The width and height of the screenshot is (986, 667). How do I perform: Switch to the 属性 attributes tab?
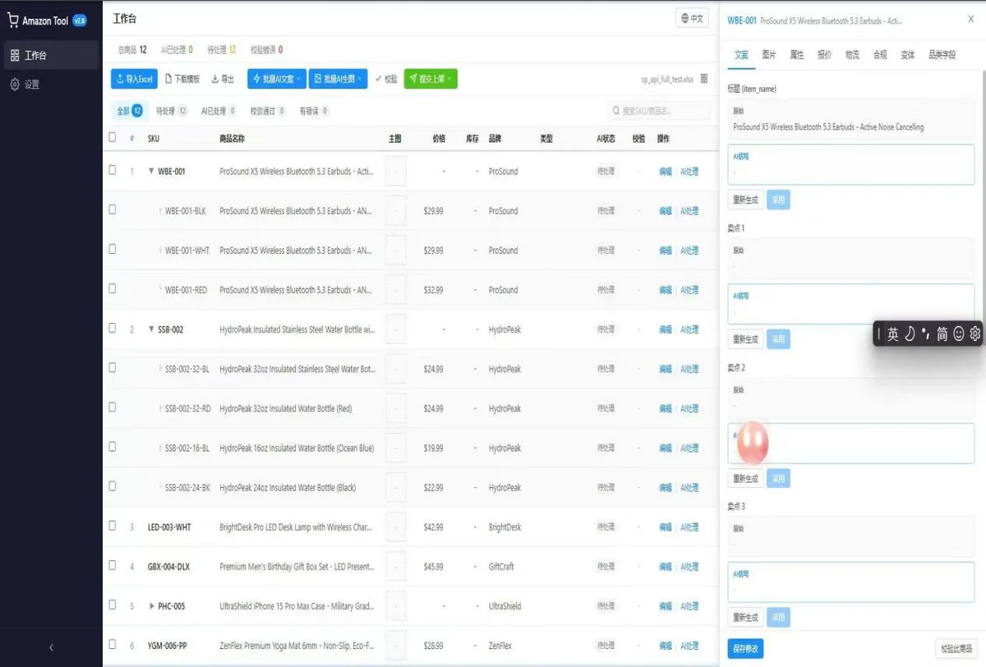coord(797,55)
